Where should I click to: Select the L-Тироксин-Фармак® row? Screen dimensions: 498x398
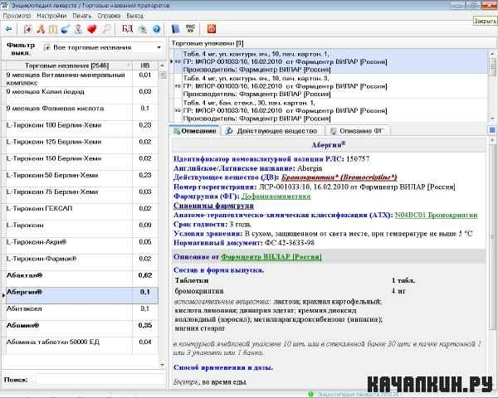click(81, 262)
